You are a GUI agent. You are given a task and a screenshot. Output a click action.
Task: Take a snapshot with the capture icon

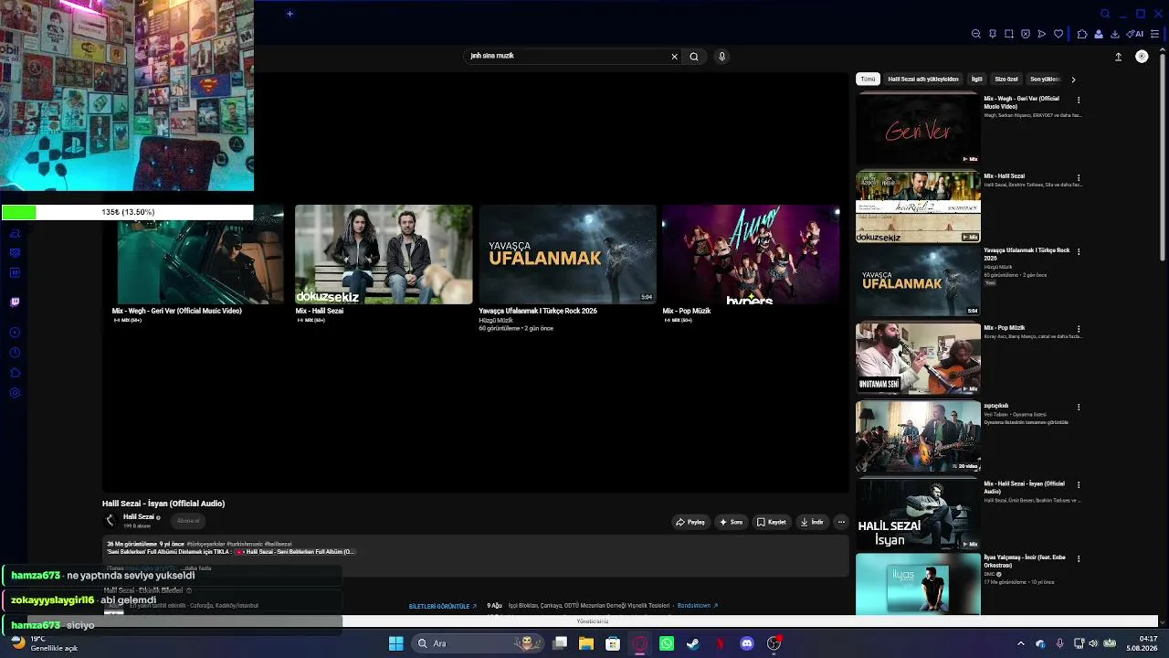pos(1009,34)
